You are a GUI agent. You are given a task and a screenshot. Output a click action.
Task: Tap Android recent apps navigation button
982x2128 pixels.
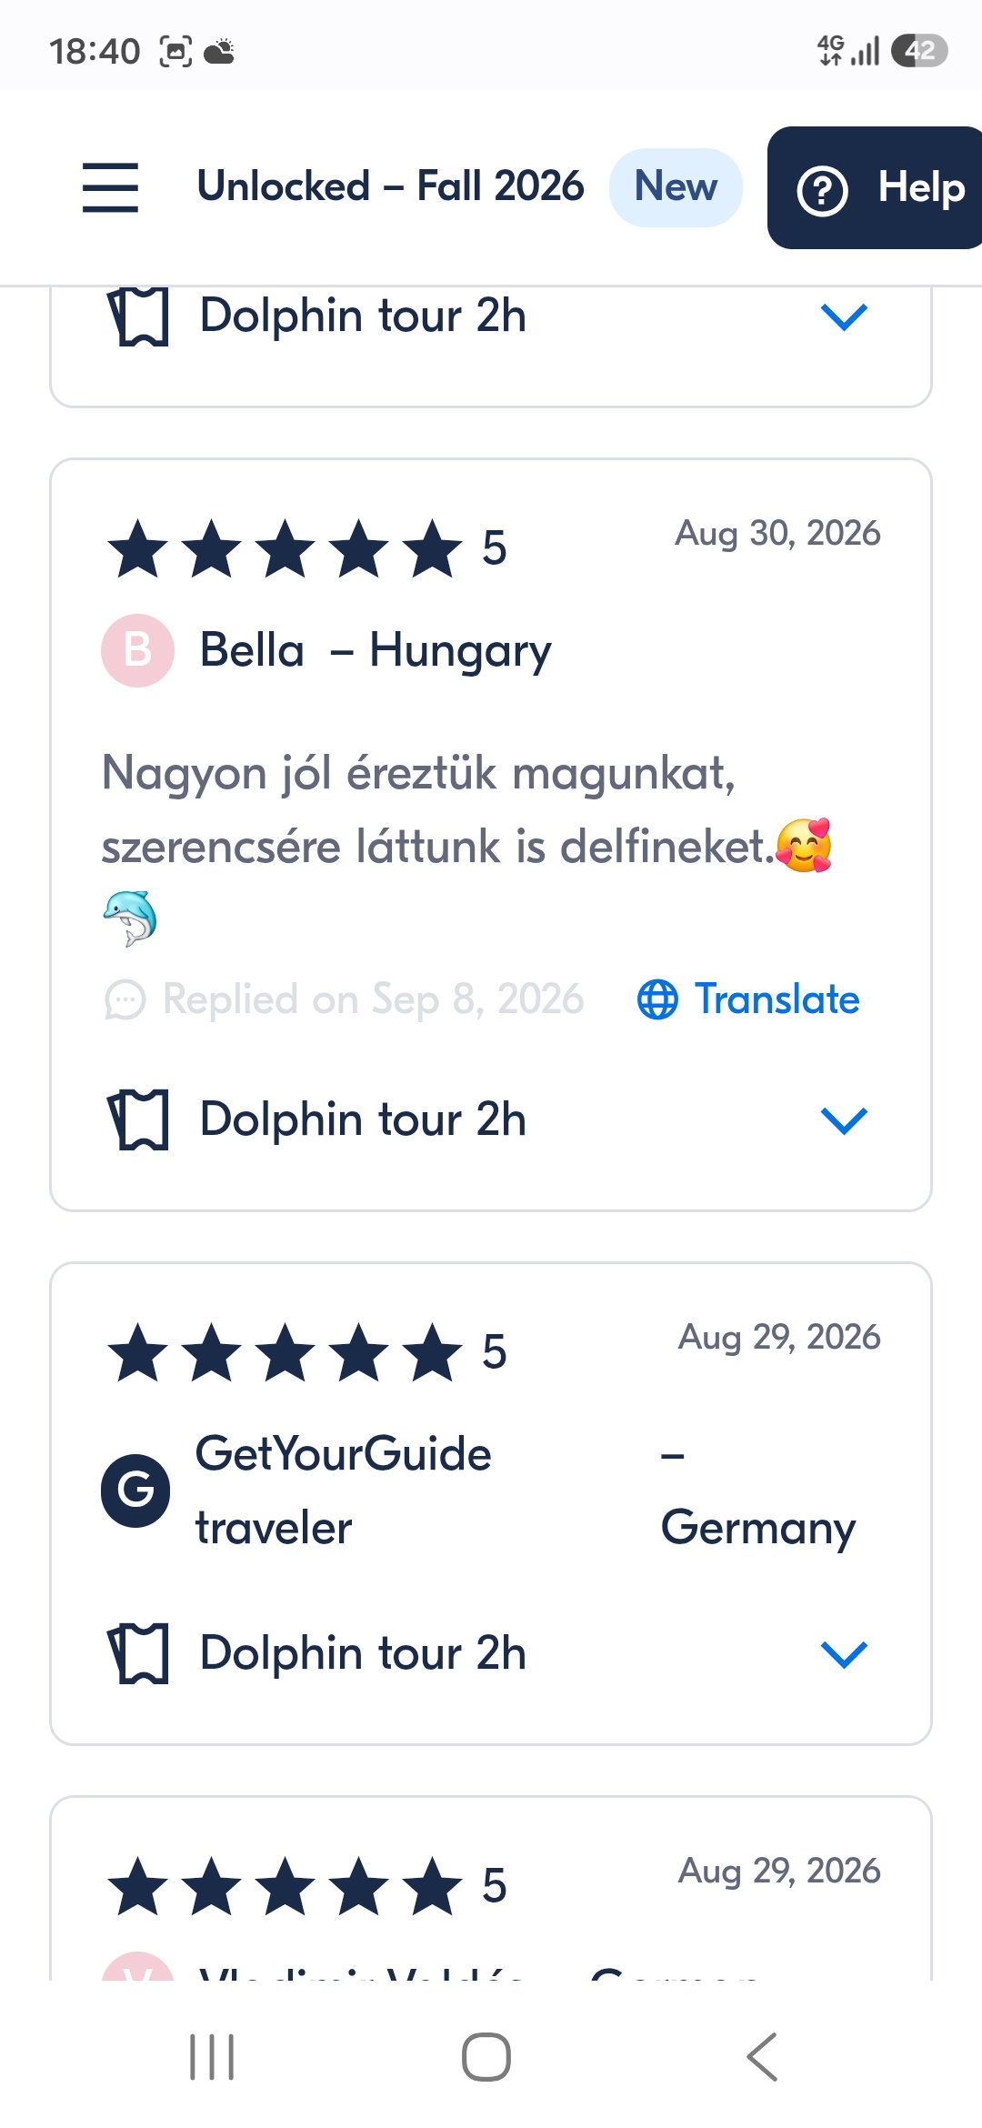tap(212, 2057)
